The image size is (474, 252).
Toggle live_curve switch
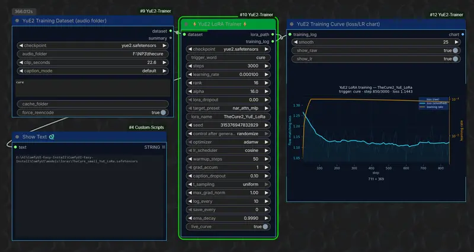coord(265,227)
